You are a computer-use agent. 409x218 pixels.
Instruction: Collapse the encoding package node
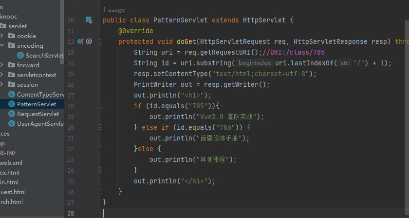2,45
